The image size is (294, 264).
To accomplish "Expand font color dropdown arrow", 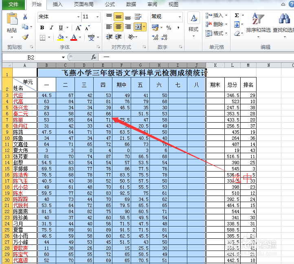I will click(x=80, y=37).
